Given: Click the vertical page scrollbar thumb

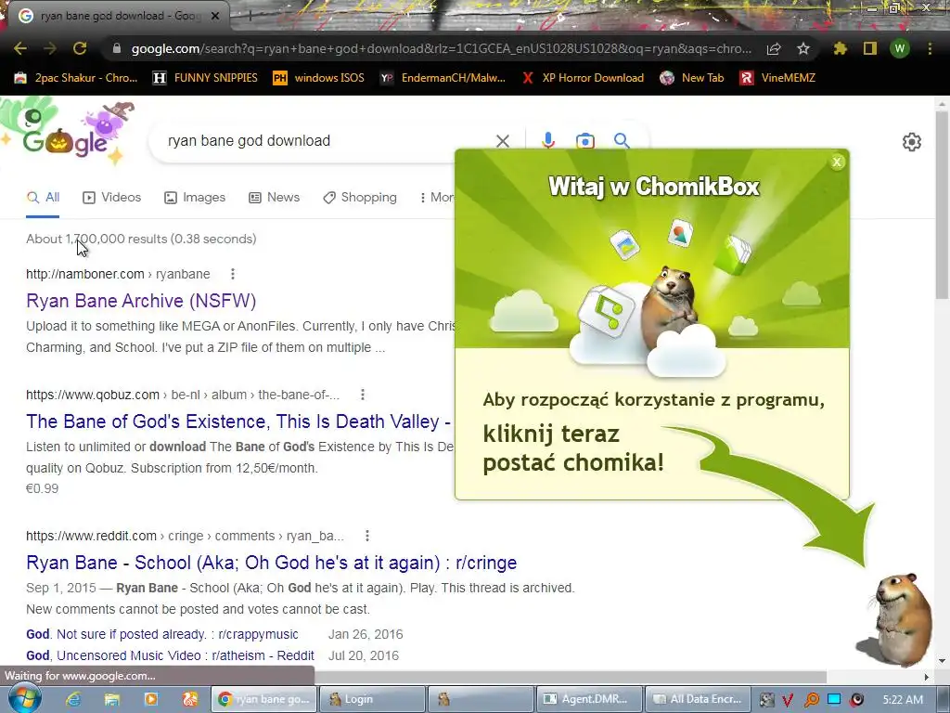Looking at the screenshot, I should (x=942, y=204).
